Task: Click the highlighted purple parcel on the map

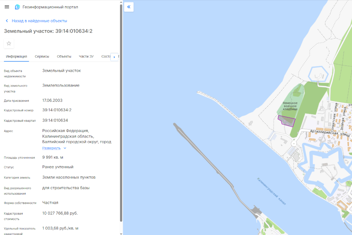Action: [x=287, y=121]
